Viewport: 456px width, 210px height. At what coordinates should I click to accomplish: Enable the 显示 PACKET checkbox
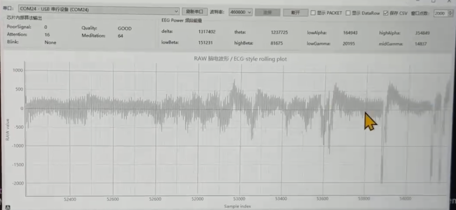click(313, 13)
